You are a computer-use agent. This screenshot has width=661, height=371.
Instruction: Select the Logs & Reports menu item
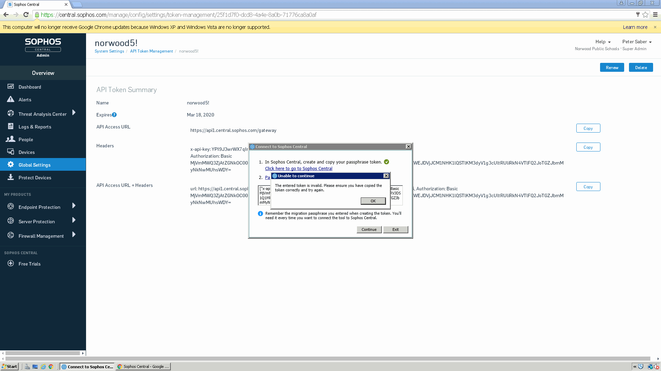point(43,127)
